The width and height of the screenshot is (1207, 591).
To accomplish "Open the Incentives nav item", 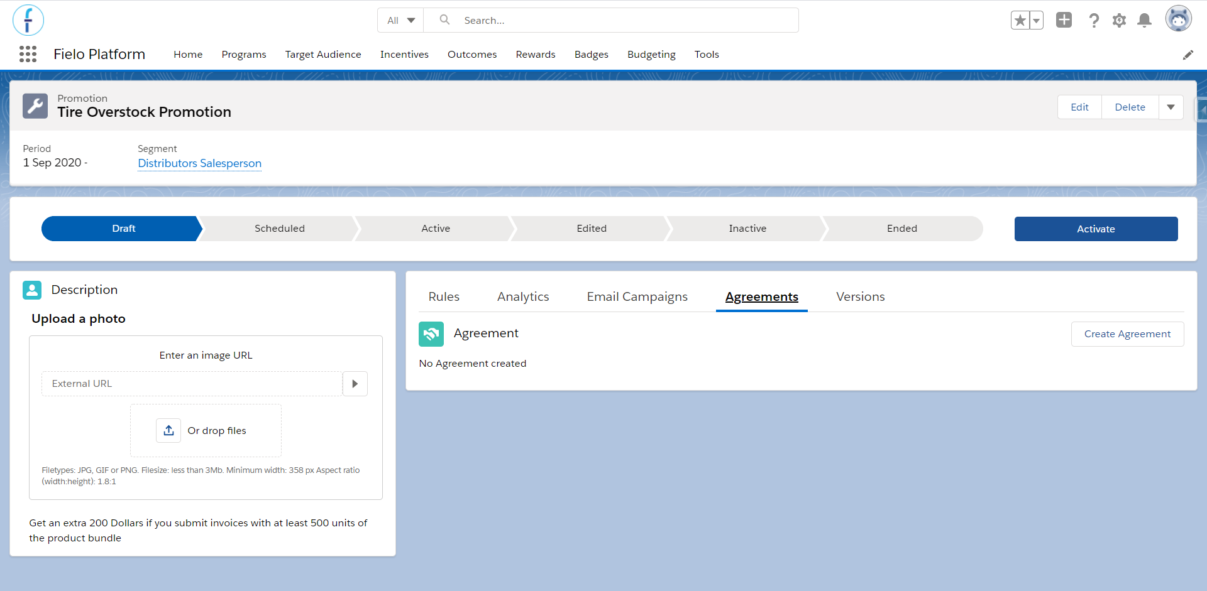I will 404,55.
